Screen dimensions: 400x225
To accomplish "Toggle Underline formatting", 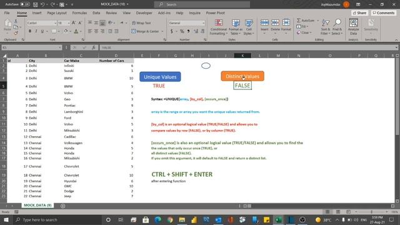I will pyautogui.click(x=42, y=31).
